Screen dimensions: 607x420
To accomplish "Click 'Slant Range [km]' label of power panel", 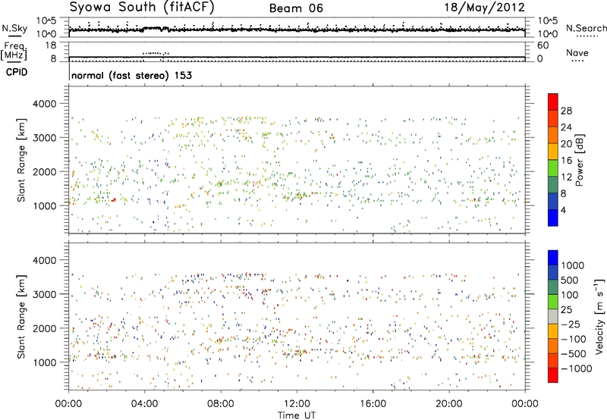I will click(21, 160).
